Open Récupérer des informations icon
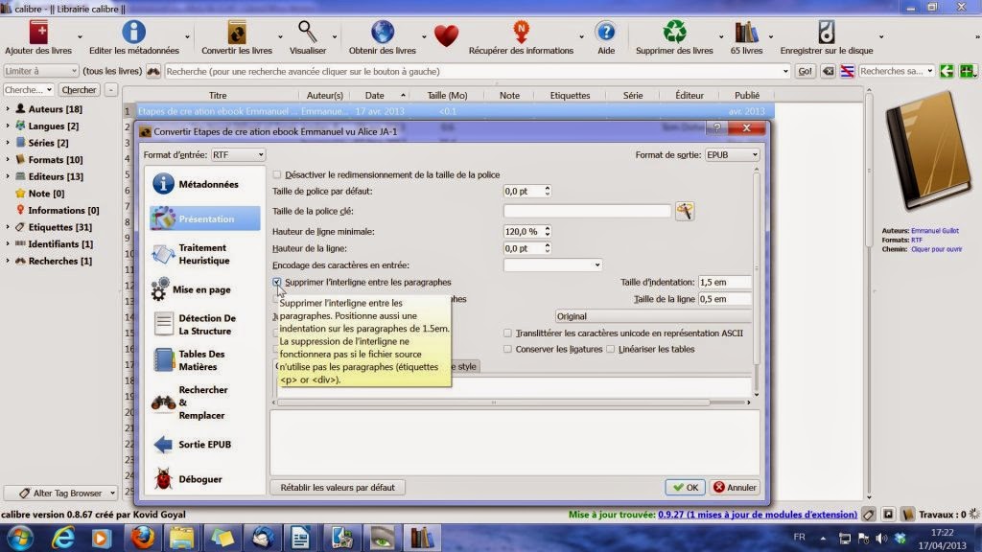 point(521,33)
